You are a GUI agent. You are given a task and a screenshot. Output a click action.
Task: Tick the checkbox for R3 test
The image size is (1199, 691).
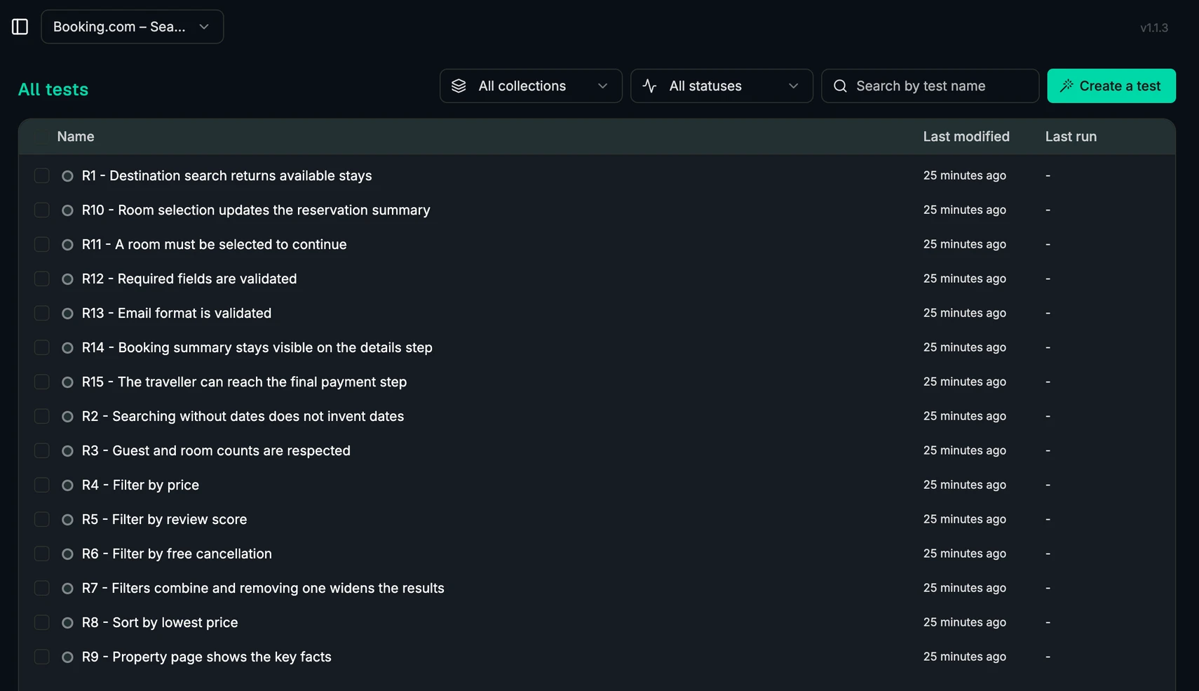point(42,450)
